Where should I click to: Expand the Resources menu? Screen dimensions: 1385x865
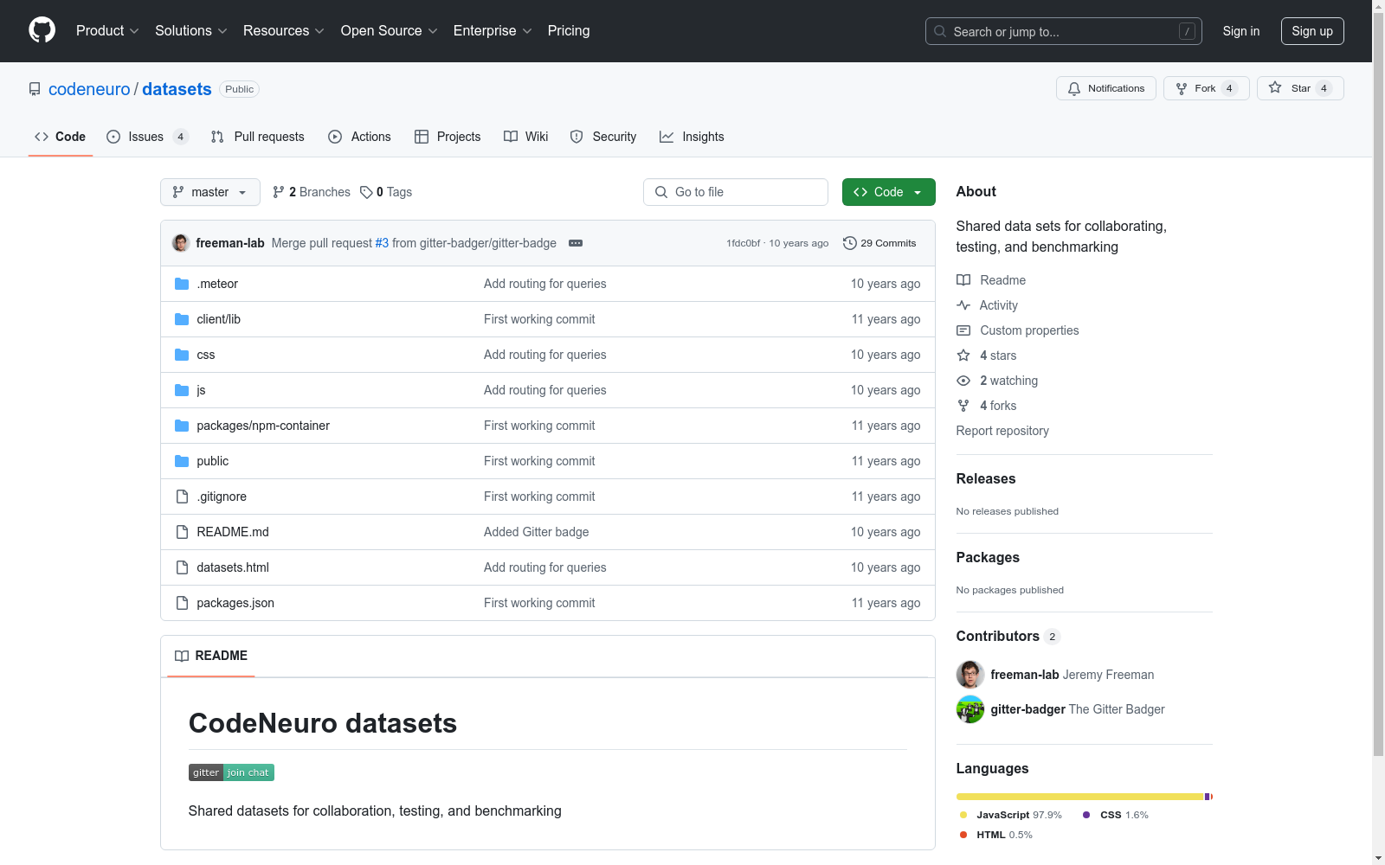coord(284,31)
